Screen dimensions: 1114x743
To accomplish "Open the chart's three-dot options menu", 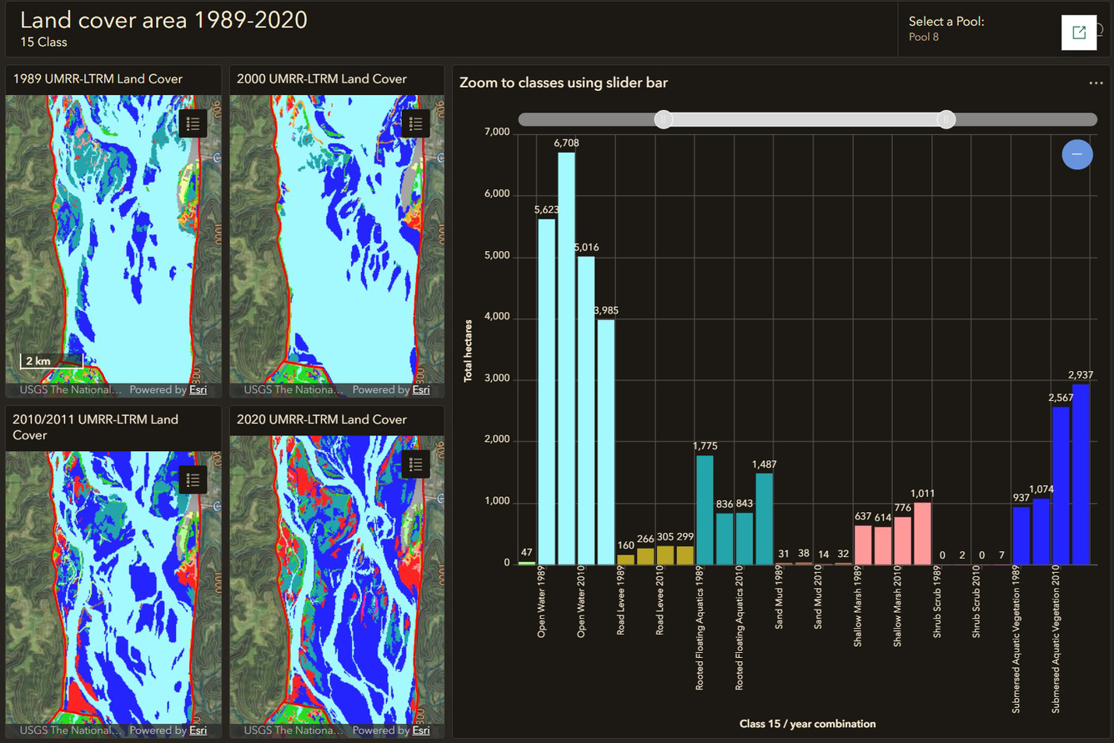I will click(1096, 83).
